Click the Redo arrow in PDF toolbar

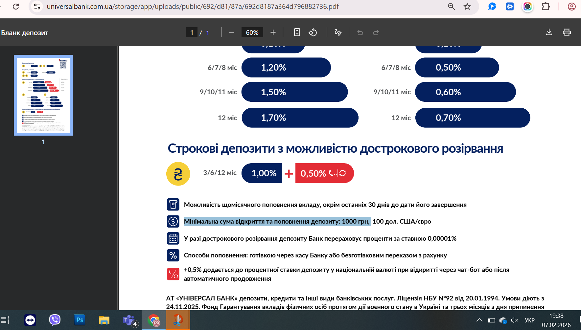[376, 32]
